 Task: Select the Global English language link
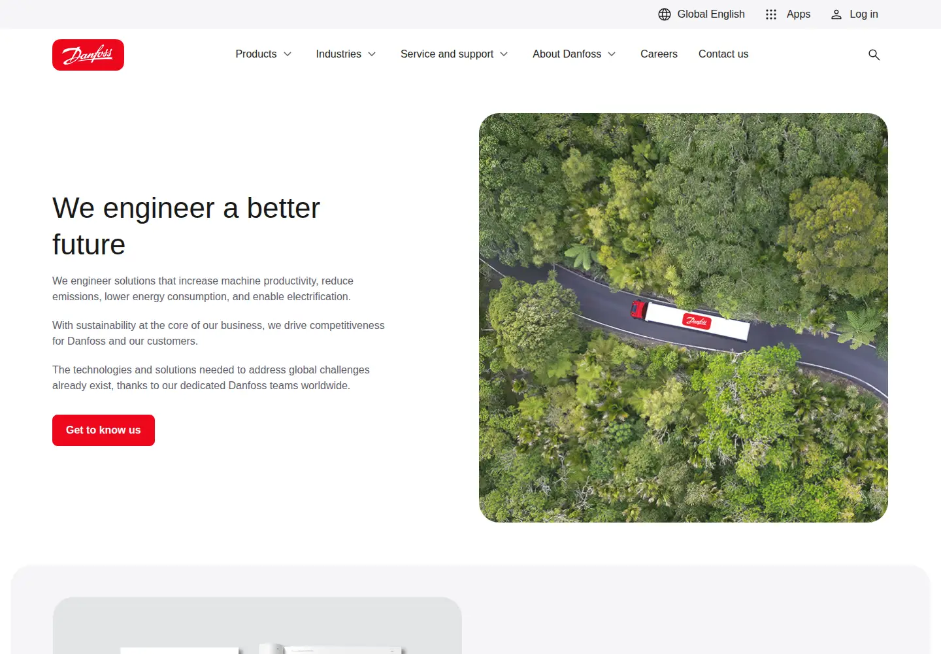pos(711,14)
